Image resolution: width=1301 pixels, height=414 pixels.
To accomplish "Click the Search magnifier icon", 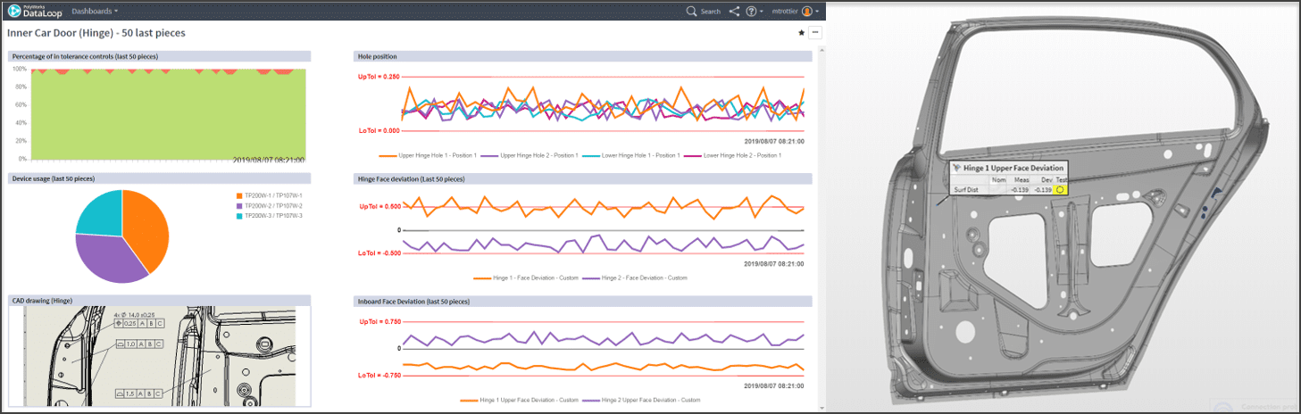I will (692, 12).
